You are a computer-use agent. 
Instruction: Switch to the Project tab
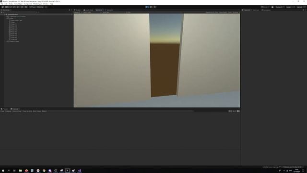point(4,109)
